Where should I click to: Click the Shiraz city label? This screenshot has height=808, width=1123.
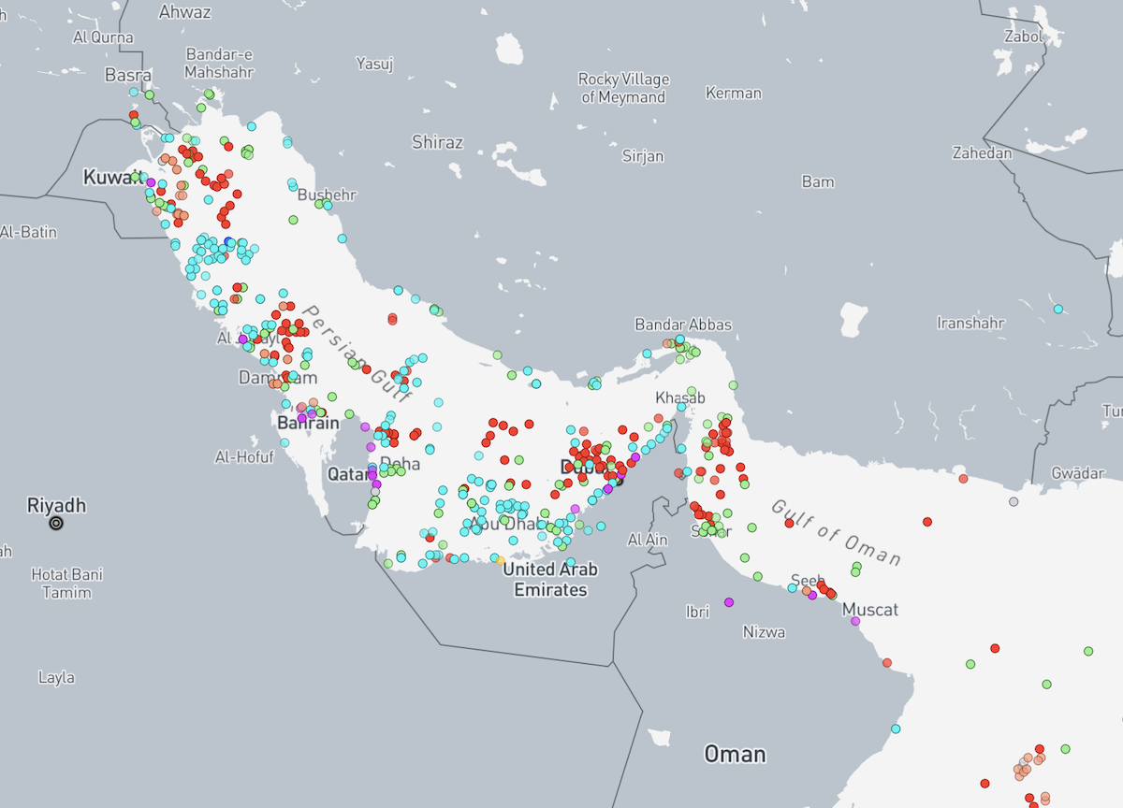437,142
